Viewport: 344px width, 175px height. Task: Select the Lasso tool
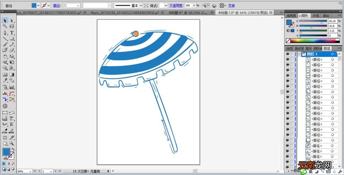pos(12,26)
